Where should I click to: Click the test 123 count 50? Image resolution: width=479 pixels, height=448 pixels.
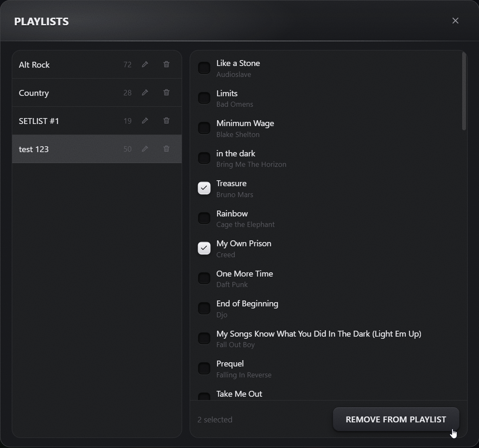point(127,149)
